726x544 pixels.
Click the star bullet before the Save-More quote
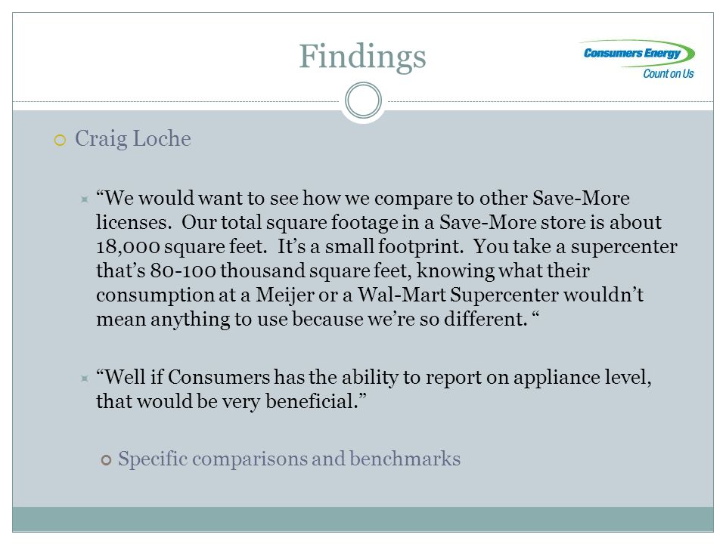coord(84,199)
